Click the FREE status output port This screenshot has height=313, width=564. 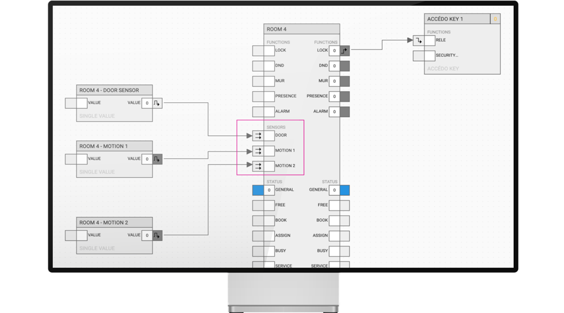coord(345,205)
